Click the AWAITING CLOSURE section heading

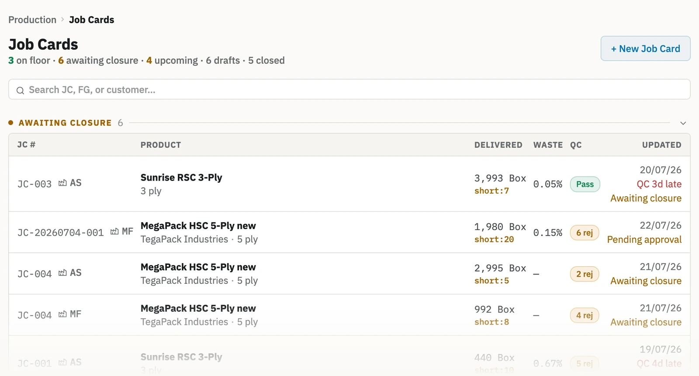coord(65,123)
